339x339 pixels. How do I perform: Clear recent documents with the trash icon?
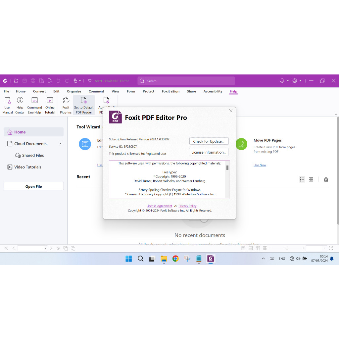tap(326, 179)
